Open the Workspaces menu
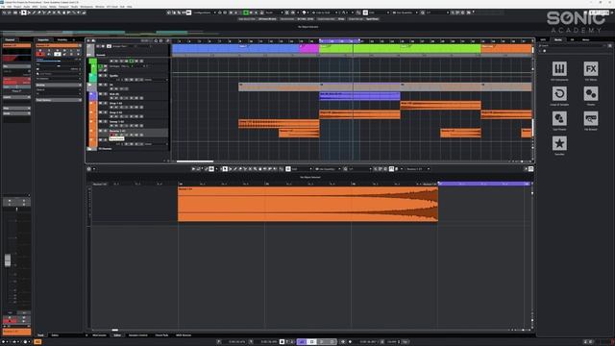Viewport: 615px width, 346px height. tap(86, 7)
